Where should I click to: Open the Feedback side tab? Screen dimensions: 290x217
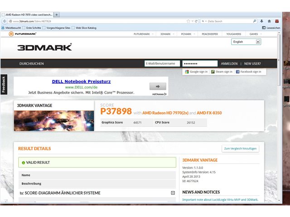tap(4, 85)
